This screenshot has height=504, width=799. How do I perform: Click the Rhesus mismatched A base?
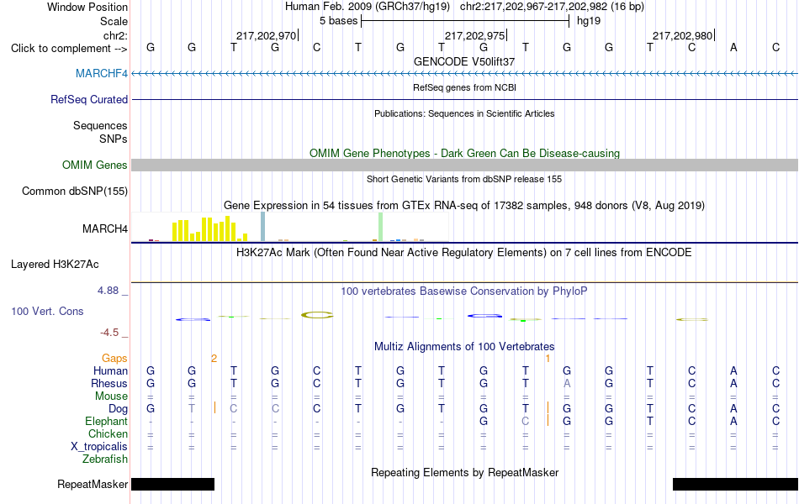tap(567, 383)
